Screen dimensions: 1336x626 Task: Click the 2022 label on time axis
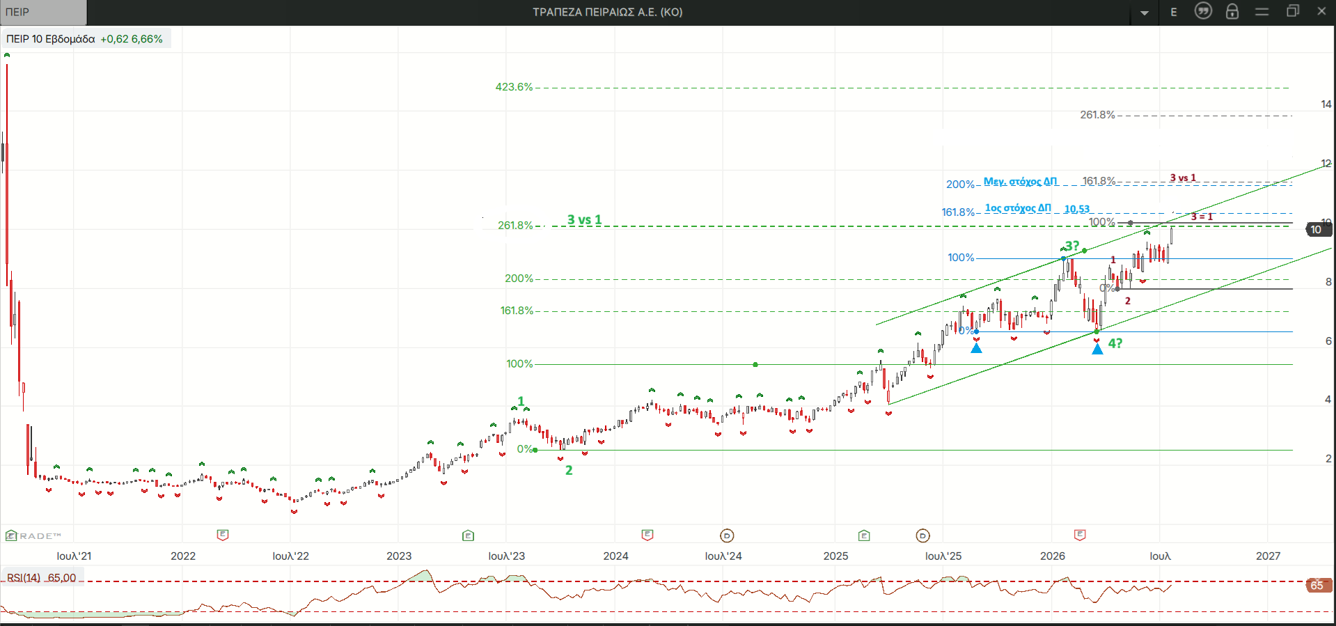click(183, 556)
